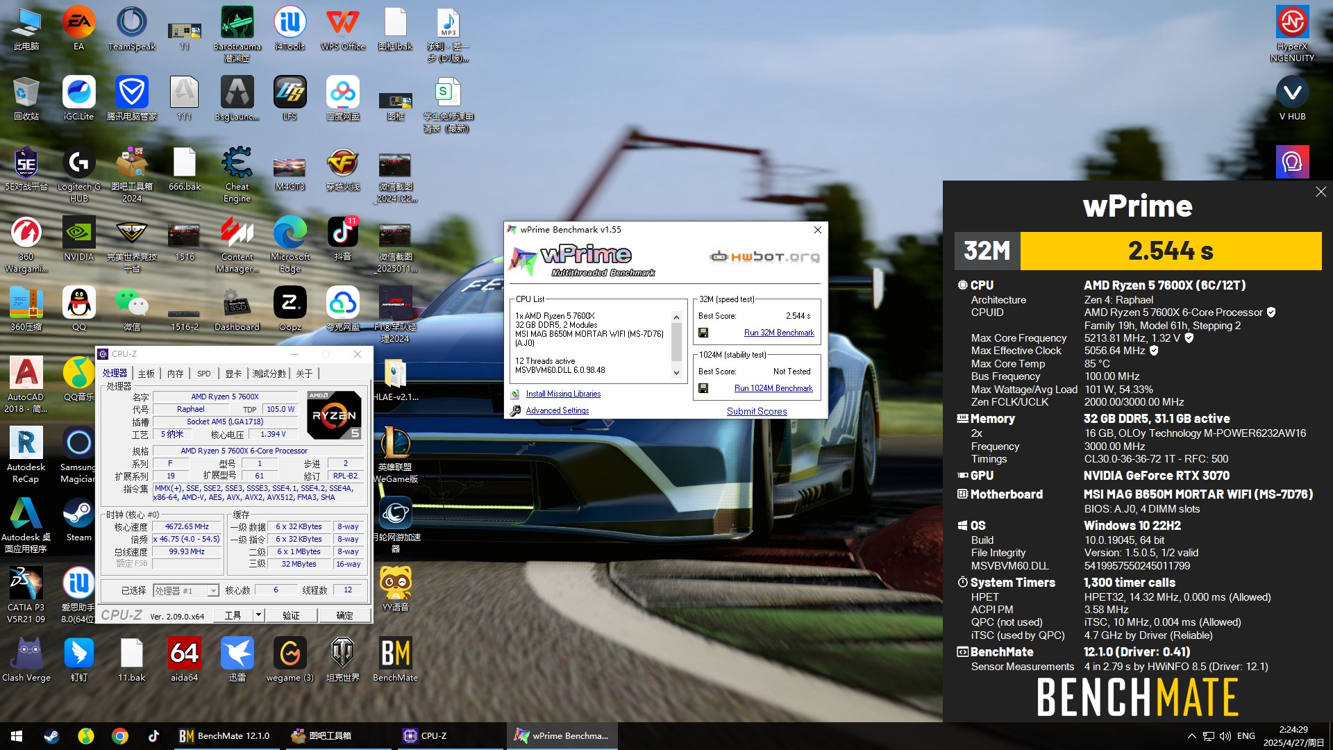Open the 显卡 tab in CPU-Z

pos(233,374)
